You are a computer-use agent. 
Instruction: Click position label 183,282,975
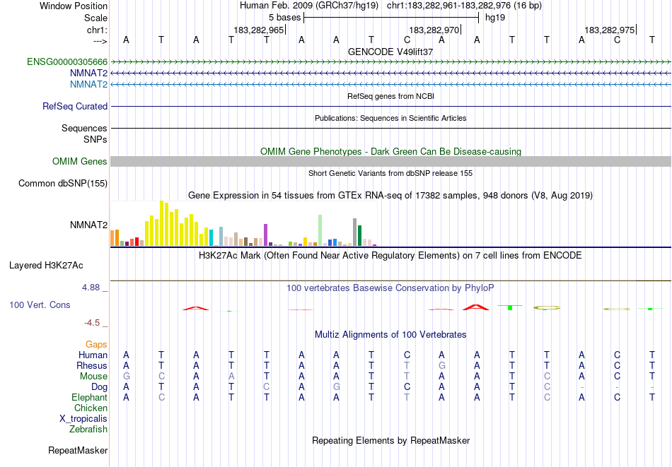[x=610, y=30]
